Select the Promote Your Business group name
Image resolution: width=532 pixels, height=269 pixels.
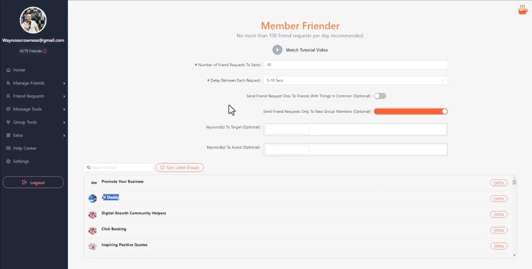click(x=123, y=182)
